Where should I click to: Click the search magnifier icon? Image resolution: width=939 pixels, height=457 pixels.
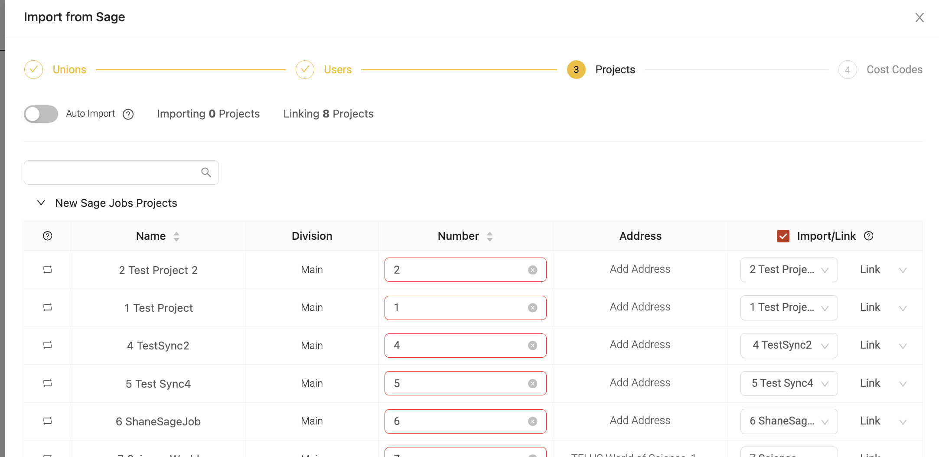(206, 173)
